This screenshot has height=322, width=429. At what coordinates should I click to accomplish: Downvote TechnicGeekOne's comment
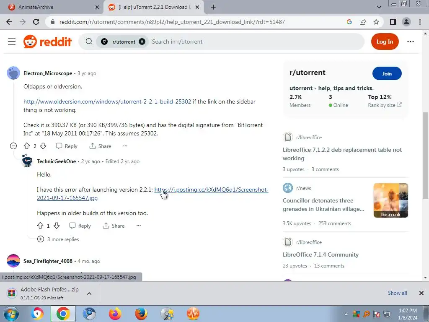click(57, 226)
